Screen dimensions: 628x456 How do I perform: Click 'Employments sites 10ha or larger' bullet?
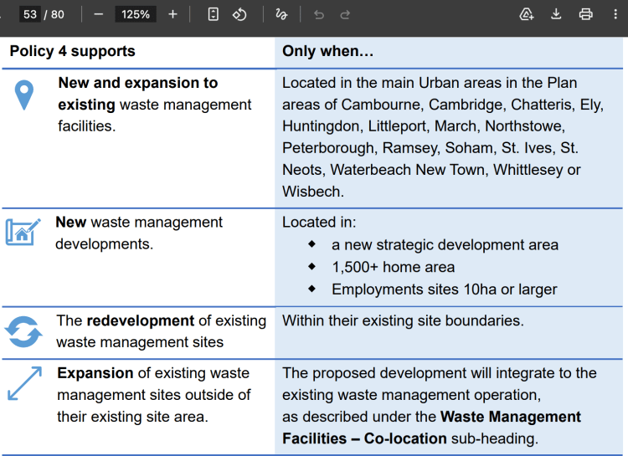444,289
